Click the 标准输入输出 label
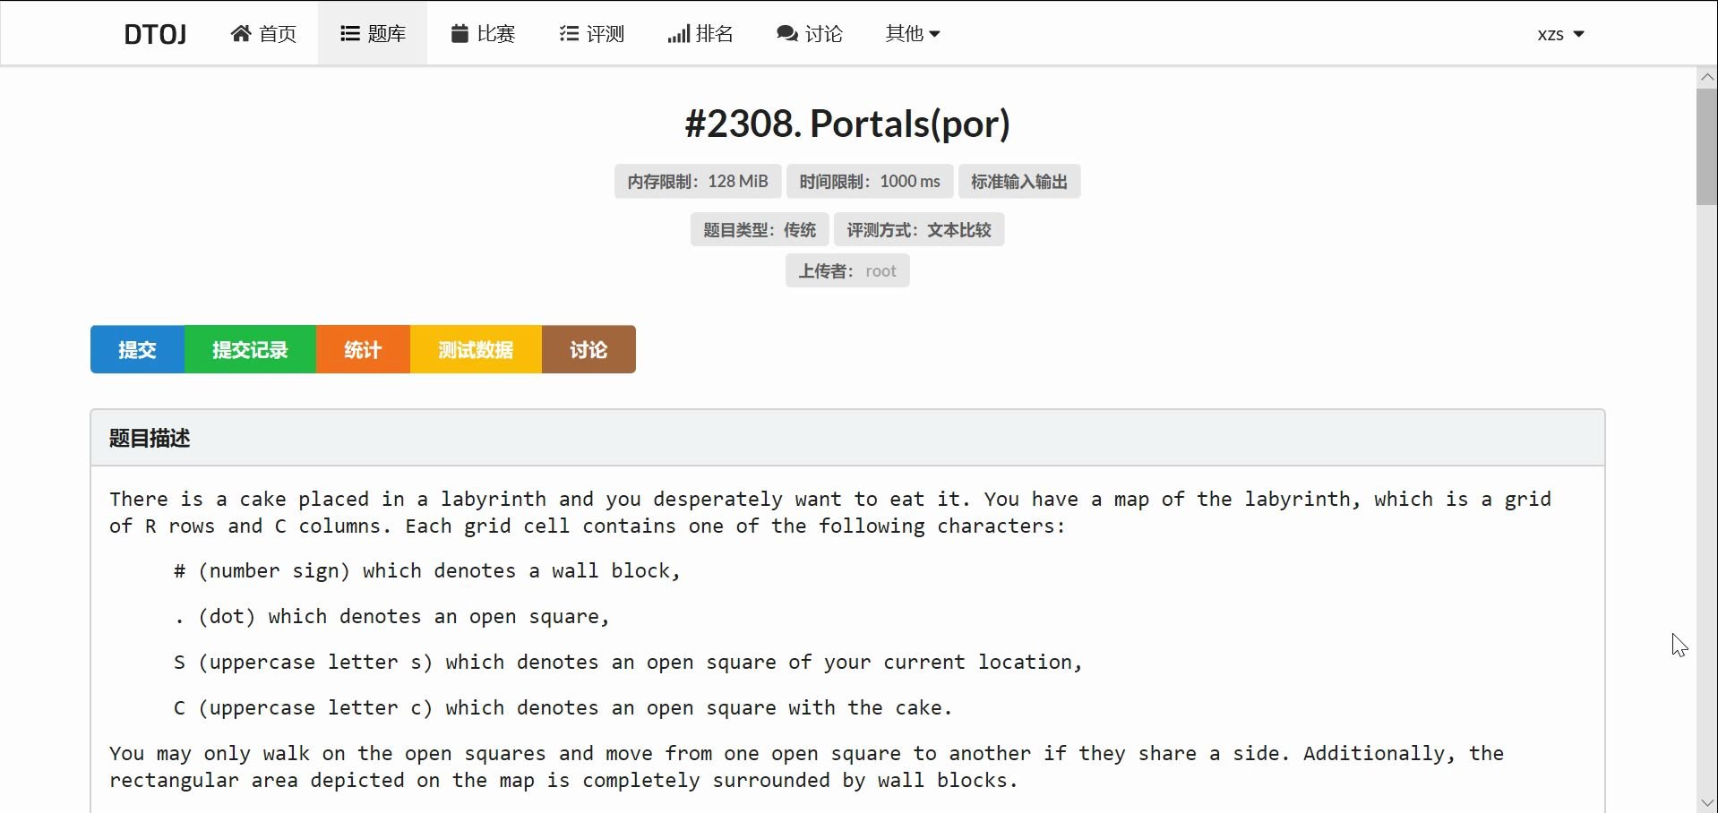 [x=1019, y=182]
